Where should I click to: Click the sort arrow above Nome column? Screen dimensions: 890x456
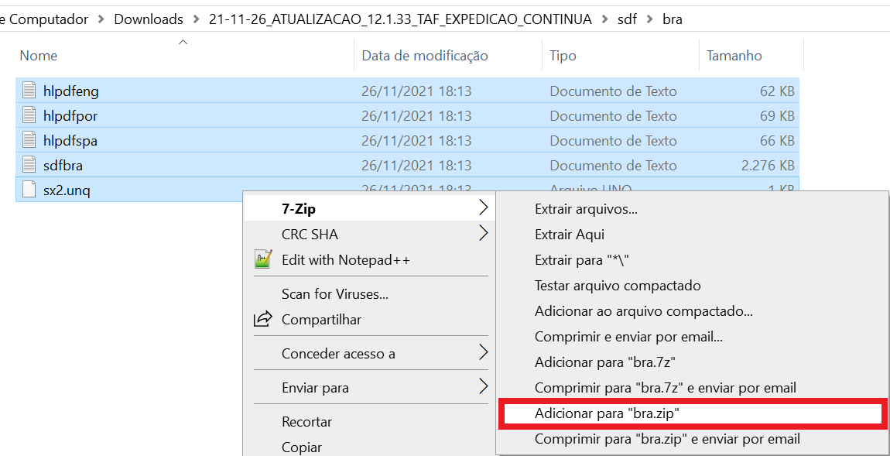pyautogui.click(x=183, y=42)
